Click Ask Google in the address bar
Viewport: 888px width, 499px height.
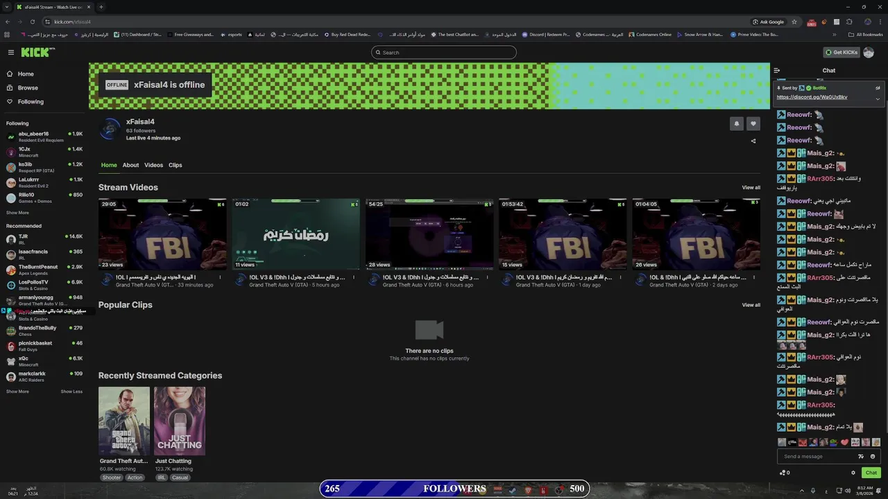click(x=769, y=21)
